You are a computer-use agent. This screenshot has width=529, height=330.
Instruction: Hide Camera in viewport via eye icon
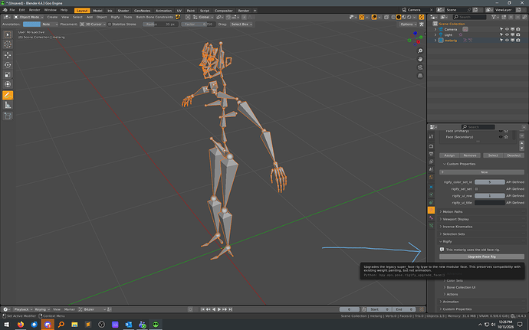[507, 29]
